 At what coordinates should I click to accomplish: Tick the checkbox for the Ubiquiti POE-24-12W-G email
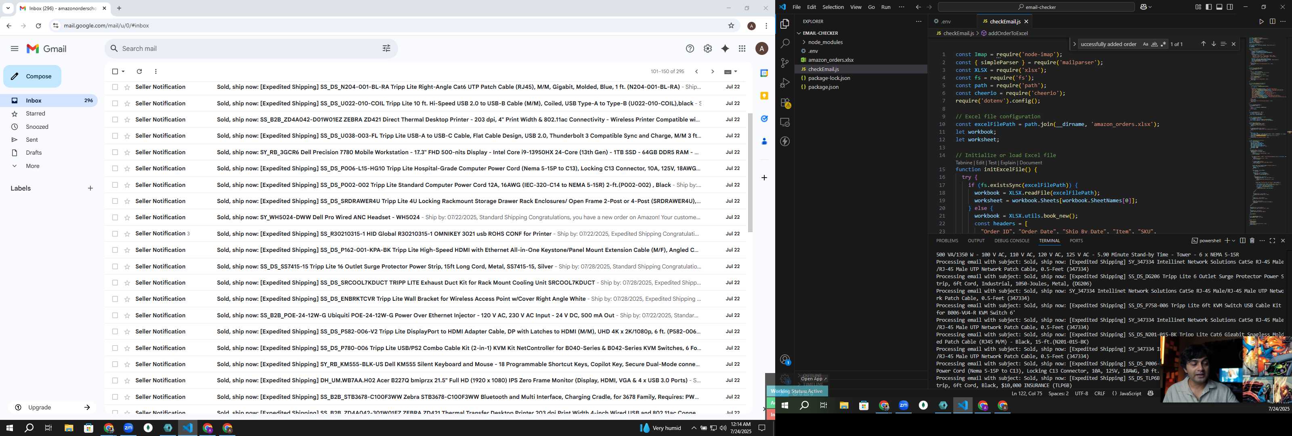[115, 315]
